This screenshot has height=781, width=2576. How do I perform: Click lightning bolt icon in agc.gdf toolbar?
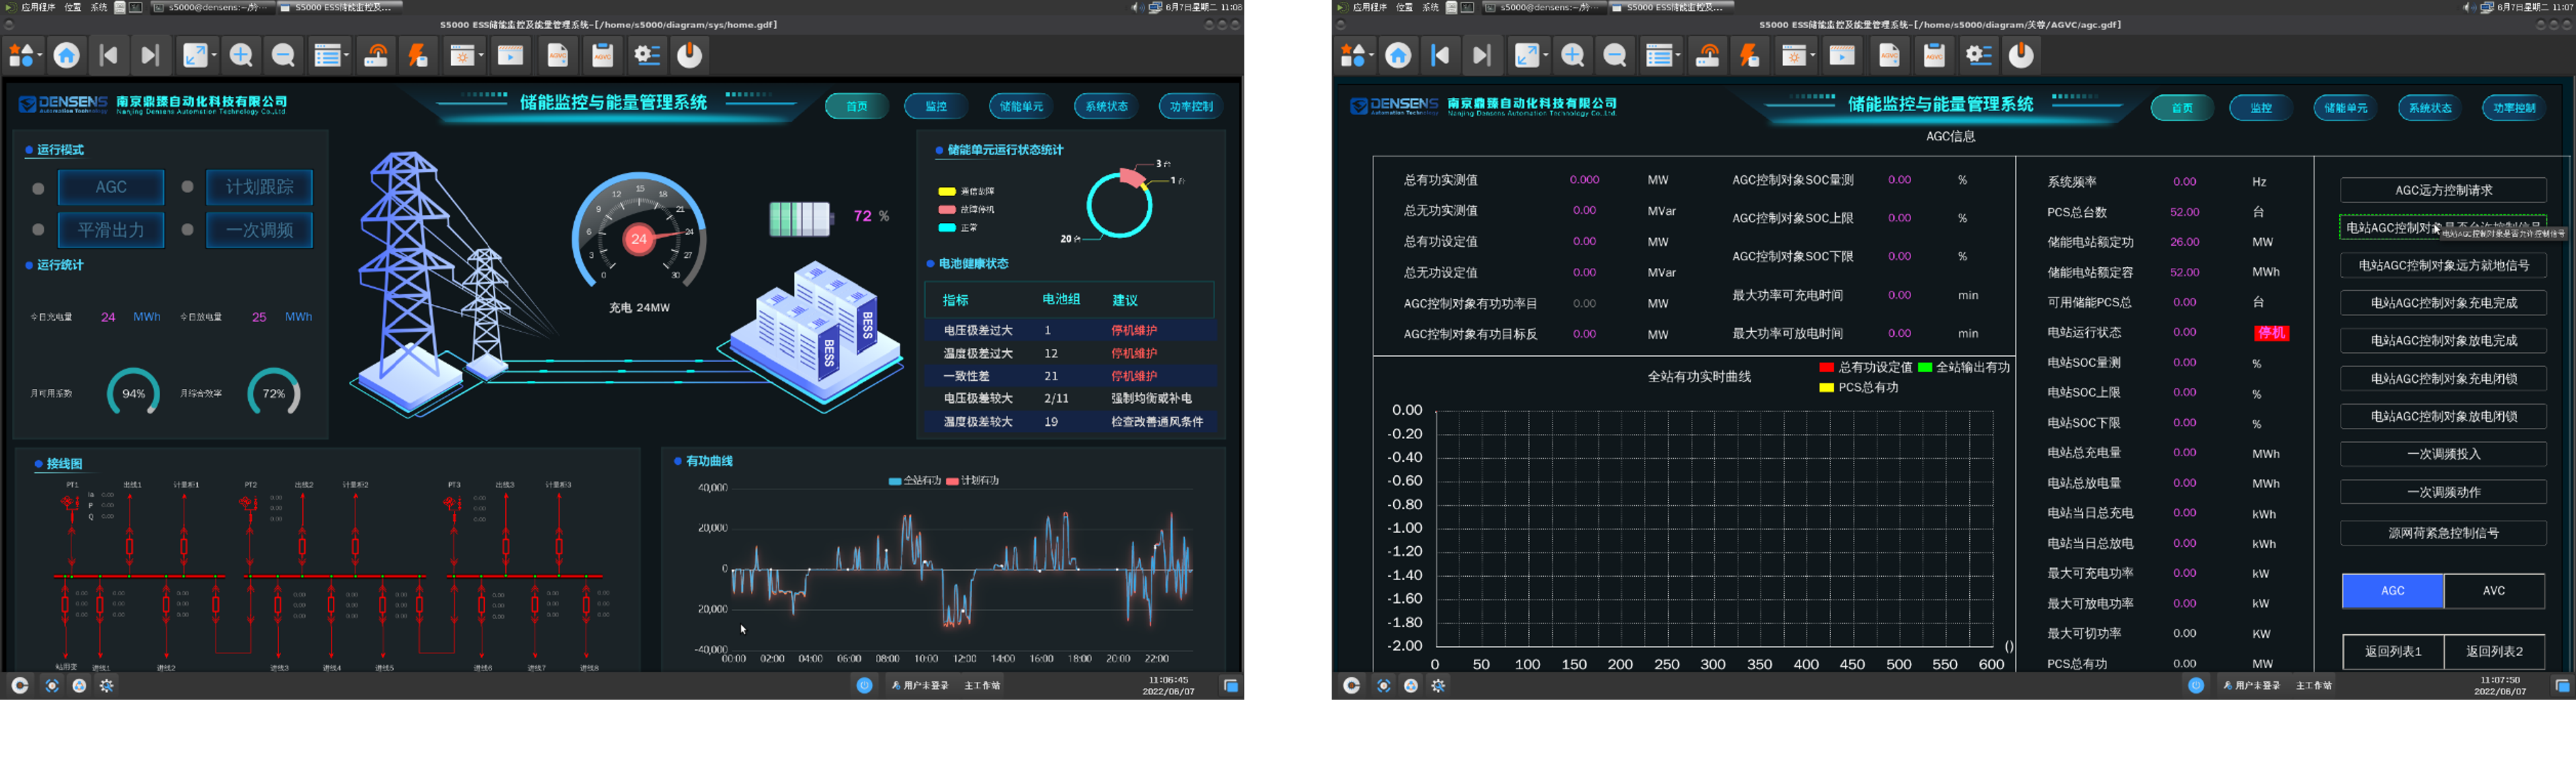(x=1750, y=55)
